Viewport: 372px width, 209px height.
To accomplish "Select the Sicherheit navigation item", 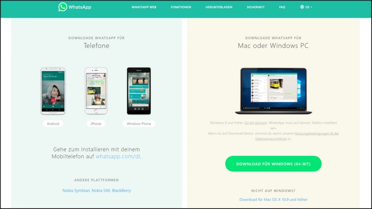I will click(x=256, y=7).
